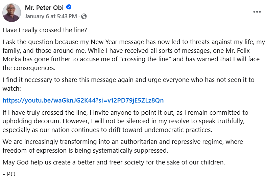Viewport: 267px width, 178px height.
Task: Click the phrase 'freedom of expression'
Action: coord(31,150)
